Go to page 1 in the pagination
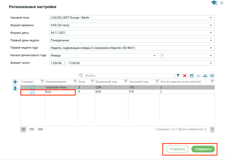 212,129
